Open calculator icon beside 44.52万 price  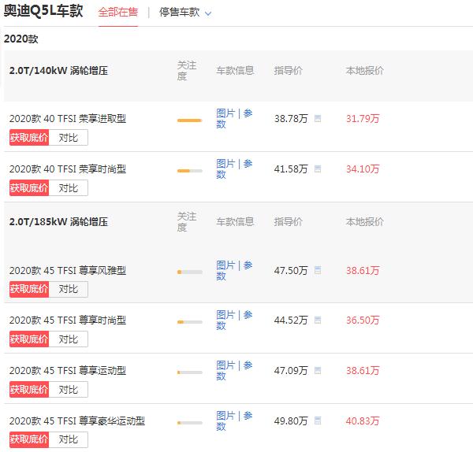[318, 320]
